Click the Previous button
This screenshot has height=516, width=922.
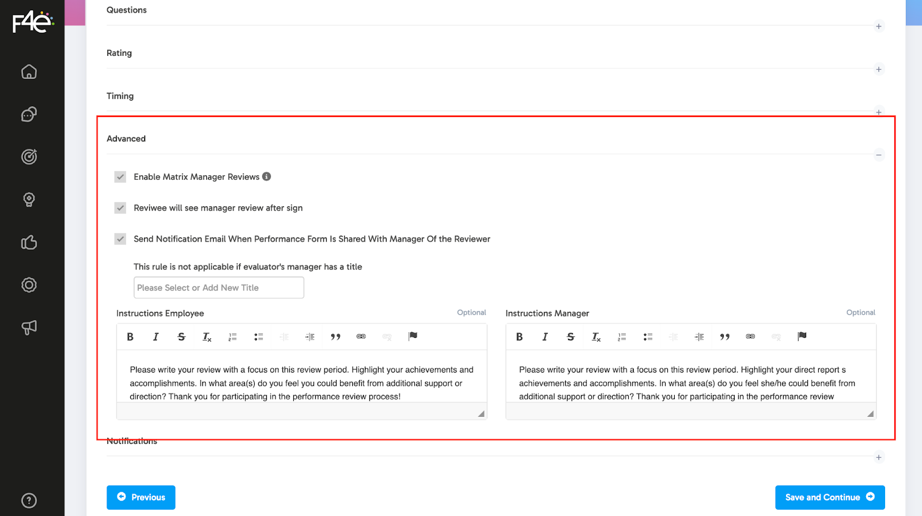141,498
